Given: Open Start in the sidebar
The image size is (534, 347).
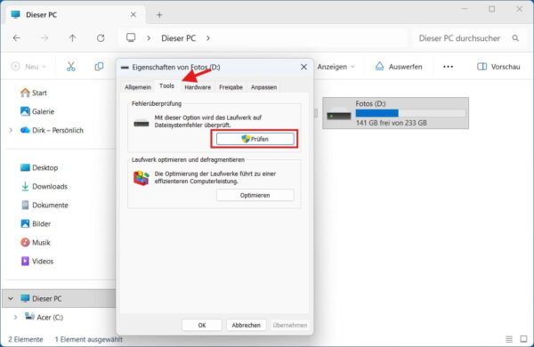Looking at the screenshot, I should (x=34, y=93).
